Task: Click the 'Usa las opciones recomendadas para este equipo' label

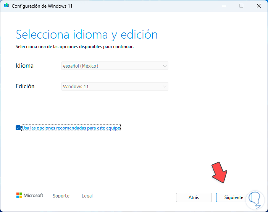Action: pyautogui.click(x=71, y=128)
